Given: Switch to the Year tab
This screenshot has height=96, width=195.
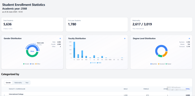Looking at the screenshot, I should point(27,83).
